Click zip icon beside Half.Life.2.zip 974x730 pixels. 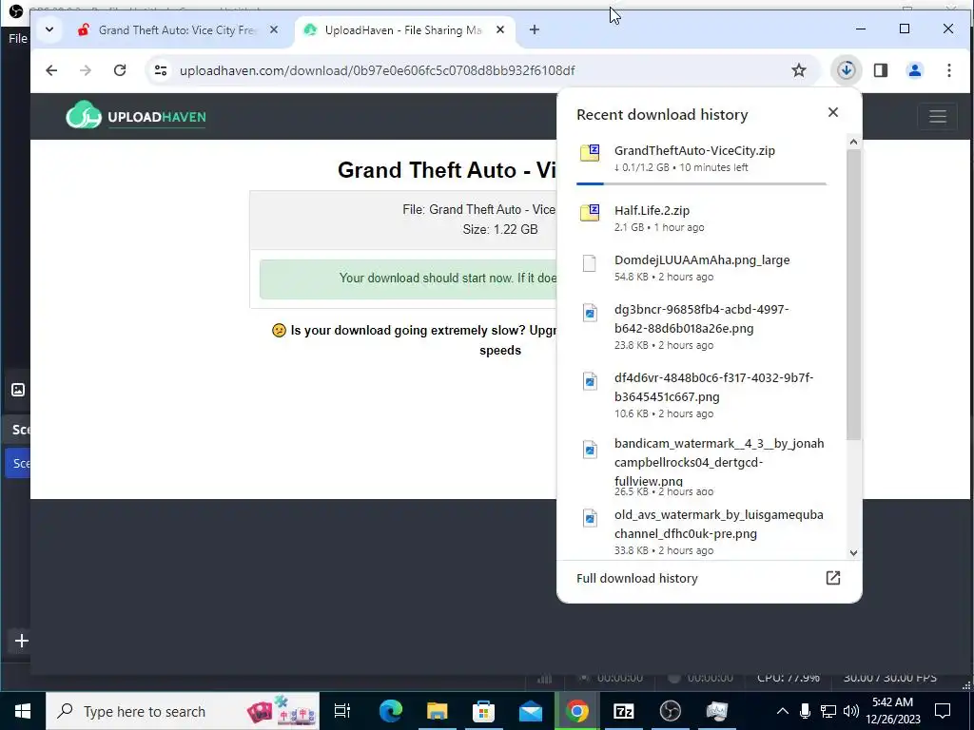click(590, 212)
